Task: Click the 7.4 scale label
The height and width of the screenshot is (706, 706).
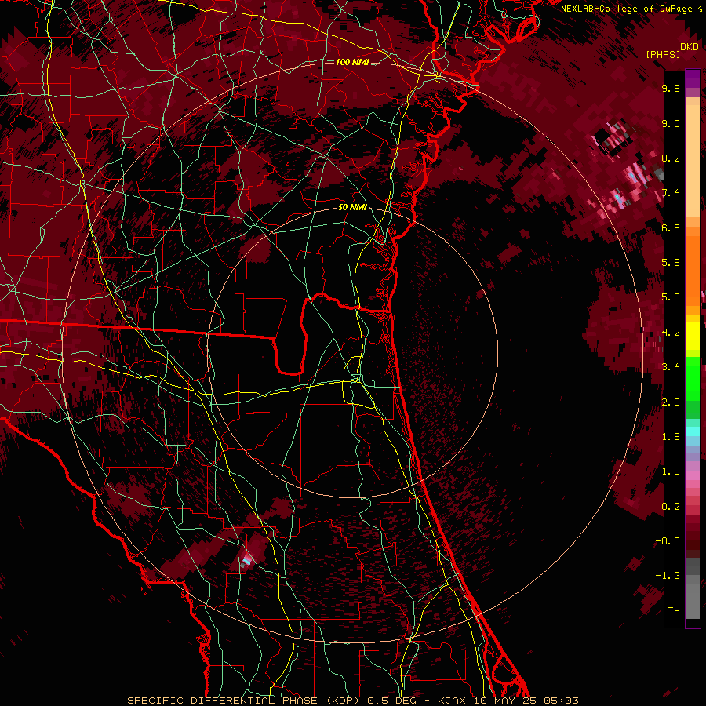Action: point(671,193)
